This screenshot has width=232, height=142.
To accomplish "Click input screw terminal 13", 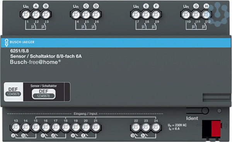I will point(16,127).
